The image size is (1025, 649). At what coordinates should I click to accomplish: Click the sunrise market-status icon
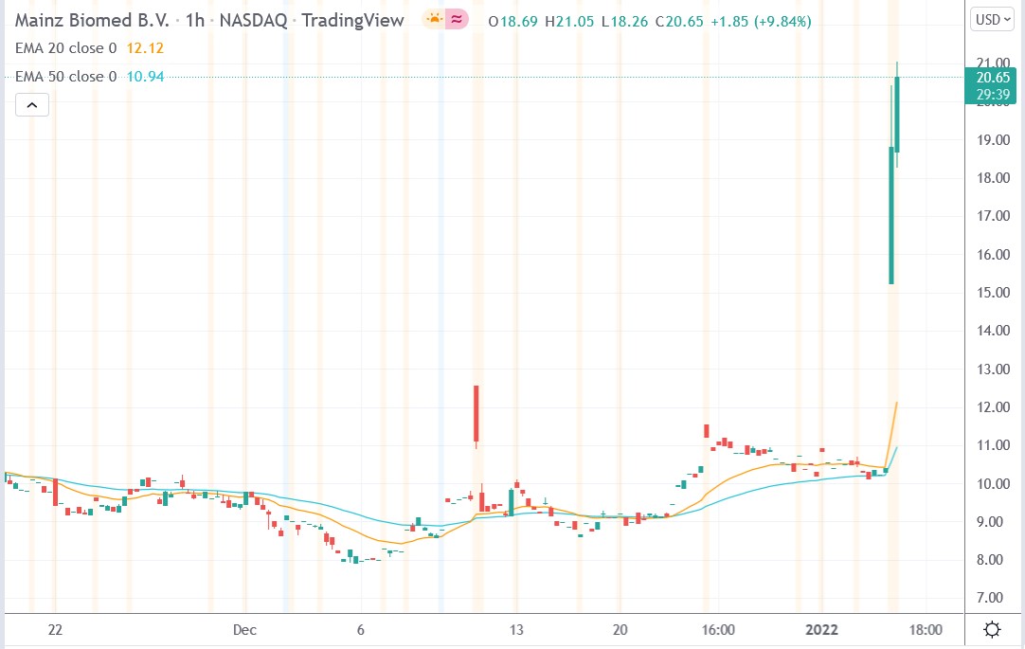(x=432, y=18)
